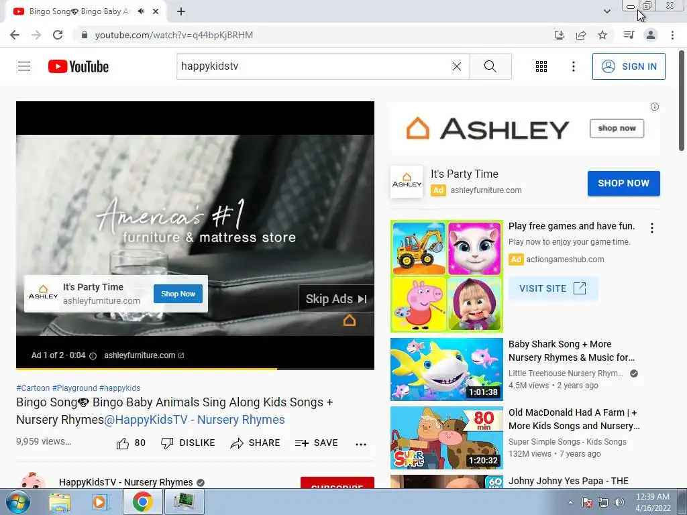Click the install app icon in address bar
The image size is (687, 515).
[x=560, y=35]
